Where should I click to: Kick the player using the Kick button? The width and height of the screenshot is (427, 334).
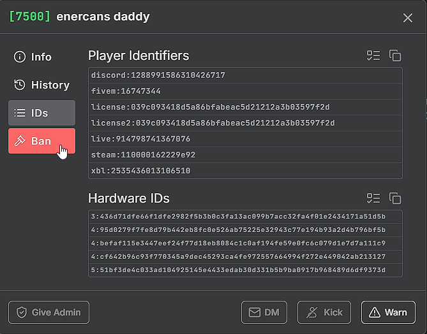(324, 312)
